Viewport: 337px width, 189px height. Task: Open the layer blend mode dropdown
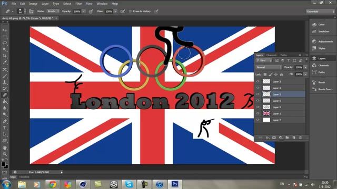pos(269,67)
